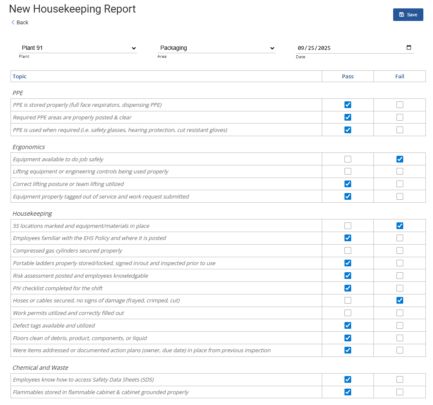The height and width of the screenshot is (405, 433).
Task: Mark Fail for Lifting equipment or engineering controls
Action: point(400,171)
